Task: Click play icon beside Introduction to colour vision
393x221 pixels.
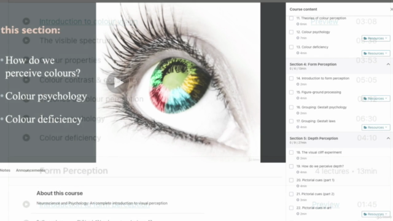Action: 26,21
